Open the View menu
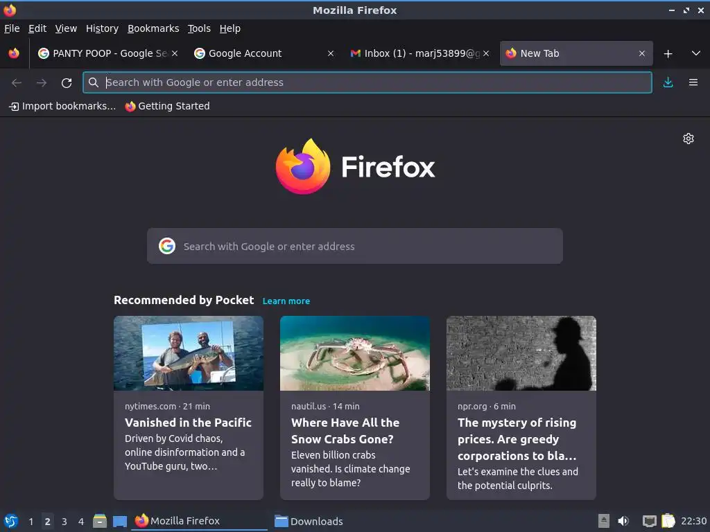This screenshot has height=532, width=710. [66, 28]
